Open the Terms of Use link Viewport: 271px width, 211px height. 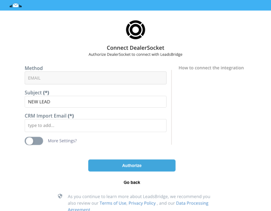click(x=113, y=203)
